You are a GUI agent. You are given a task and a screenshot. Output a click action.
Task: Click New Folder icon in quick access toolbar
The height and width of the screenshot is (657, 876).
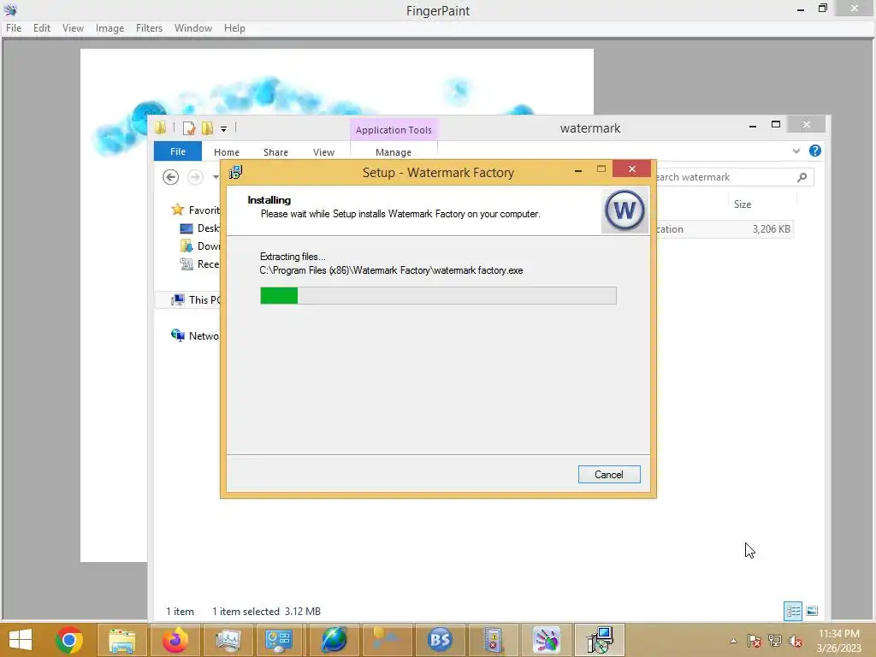pos(207,128)
